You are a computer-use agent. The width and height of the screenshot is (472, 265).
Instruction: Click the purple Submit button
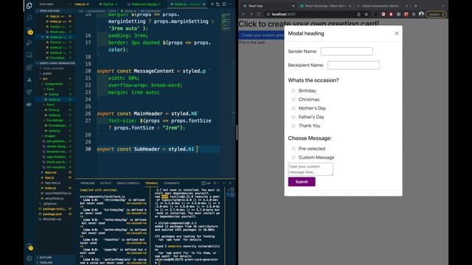302,182
